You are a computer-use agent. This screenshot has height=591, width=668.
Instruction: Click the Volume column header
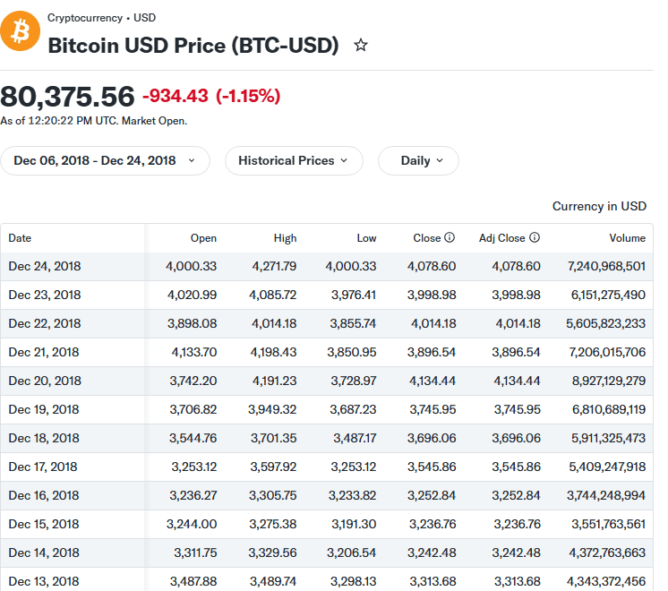pyautogui.click(x=627, y=238)
